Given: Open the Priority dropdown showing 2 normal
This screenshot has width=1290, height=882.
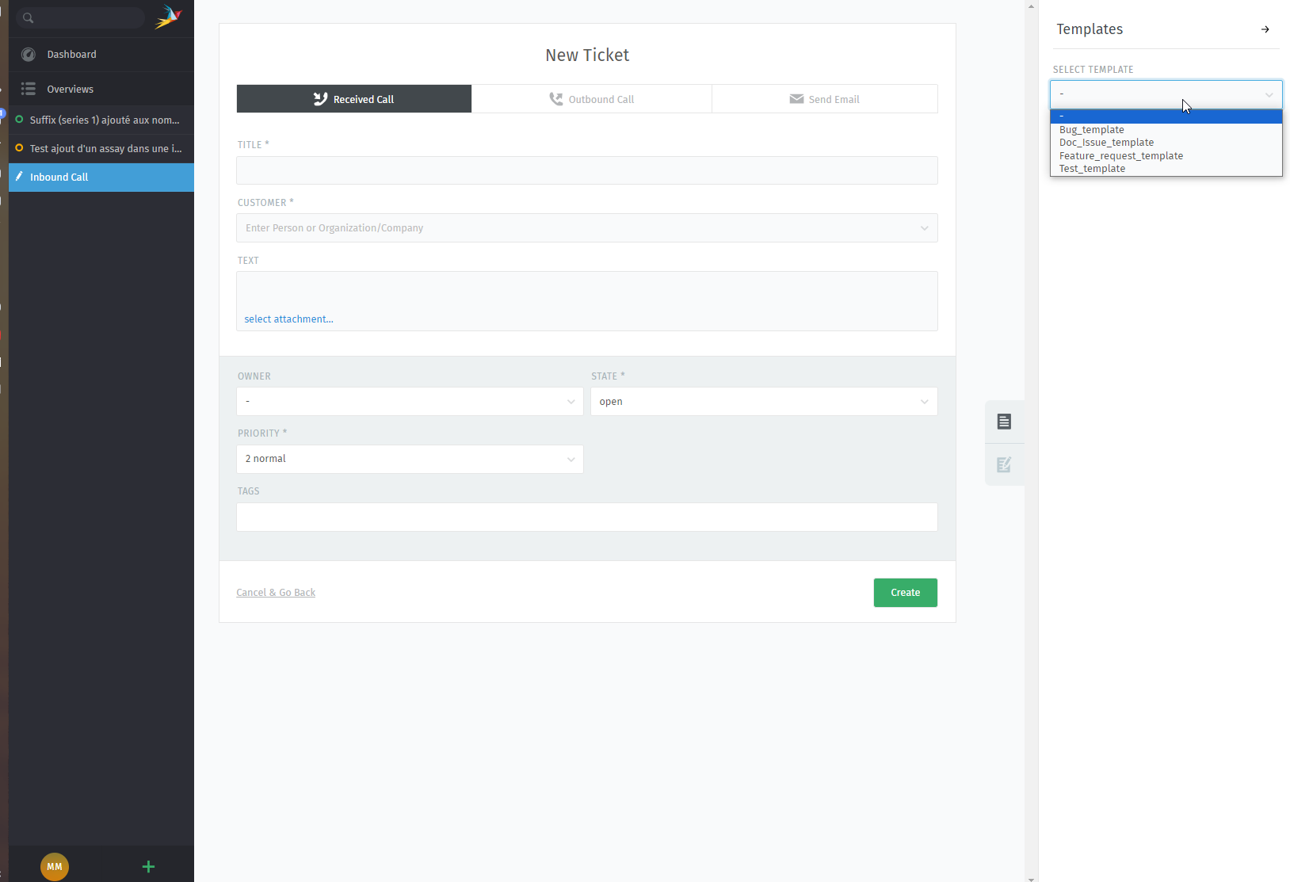Looking at the screenshot, I should click(x=410, y=459).
